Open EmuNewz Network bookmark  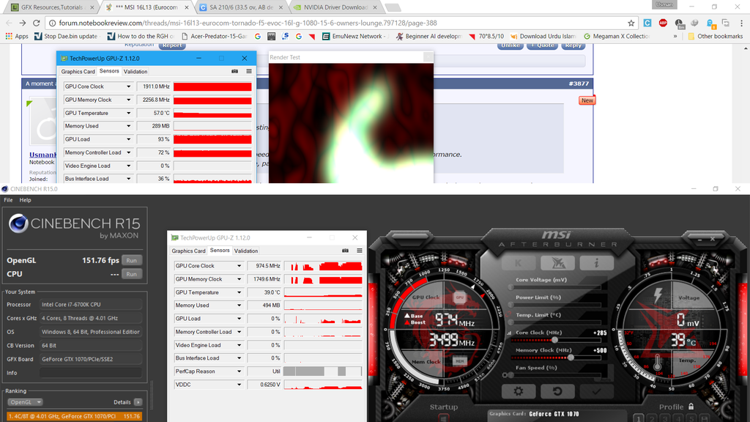coord(354,37)
